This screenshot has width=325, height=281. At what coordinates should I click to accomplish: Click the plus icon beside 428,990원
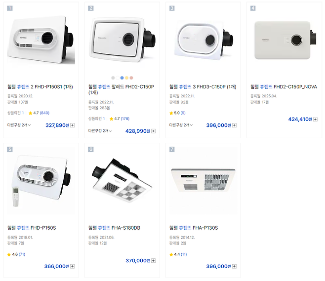pyautogui.click(x=153, y=131)
